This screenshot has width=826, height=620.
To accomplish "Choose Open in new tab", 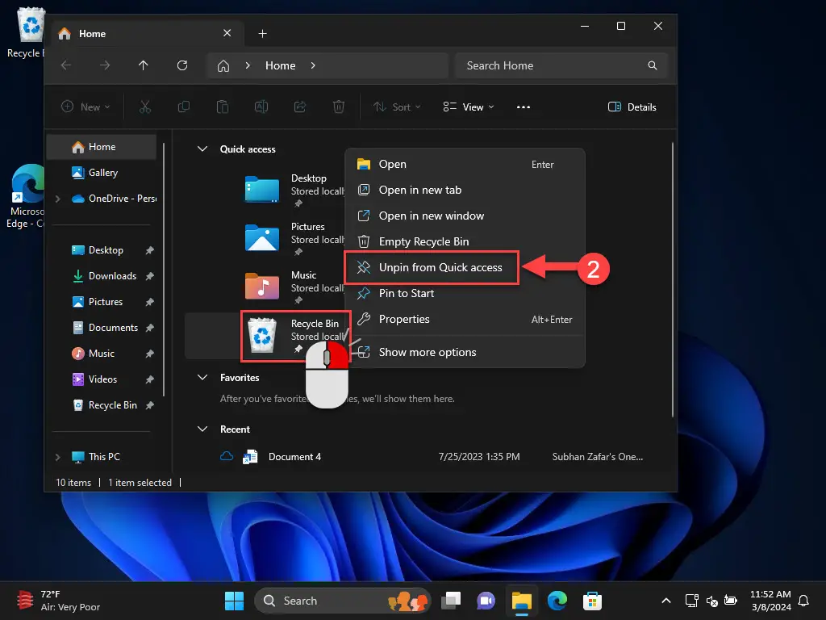I will tap(465, 191).
